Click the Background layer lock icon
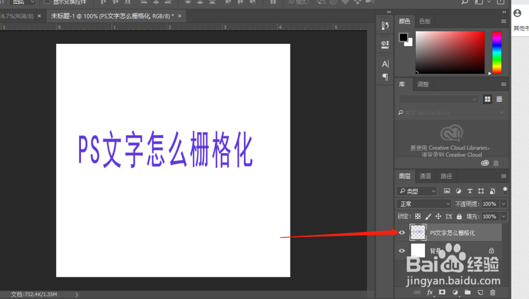This screenshot has width=529, height=299. point(491,250)
